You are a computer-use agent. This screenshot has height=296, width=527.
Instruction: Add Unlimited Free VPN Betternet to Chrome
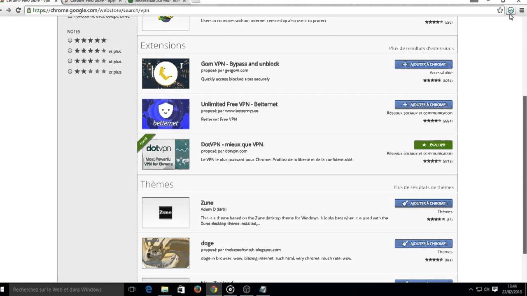[423, 104]
